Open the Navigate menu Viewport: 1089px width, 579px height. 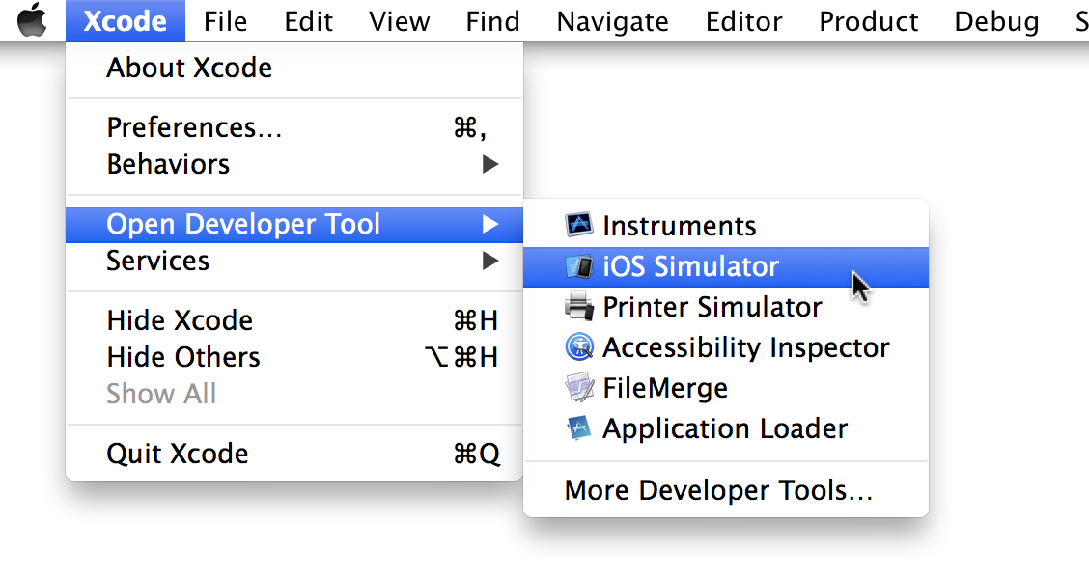pyautogui.click(x=612, y=21)
